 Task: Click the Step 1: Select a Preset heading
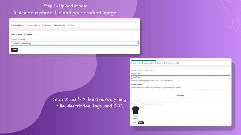[x=21, y=34]
